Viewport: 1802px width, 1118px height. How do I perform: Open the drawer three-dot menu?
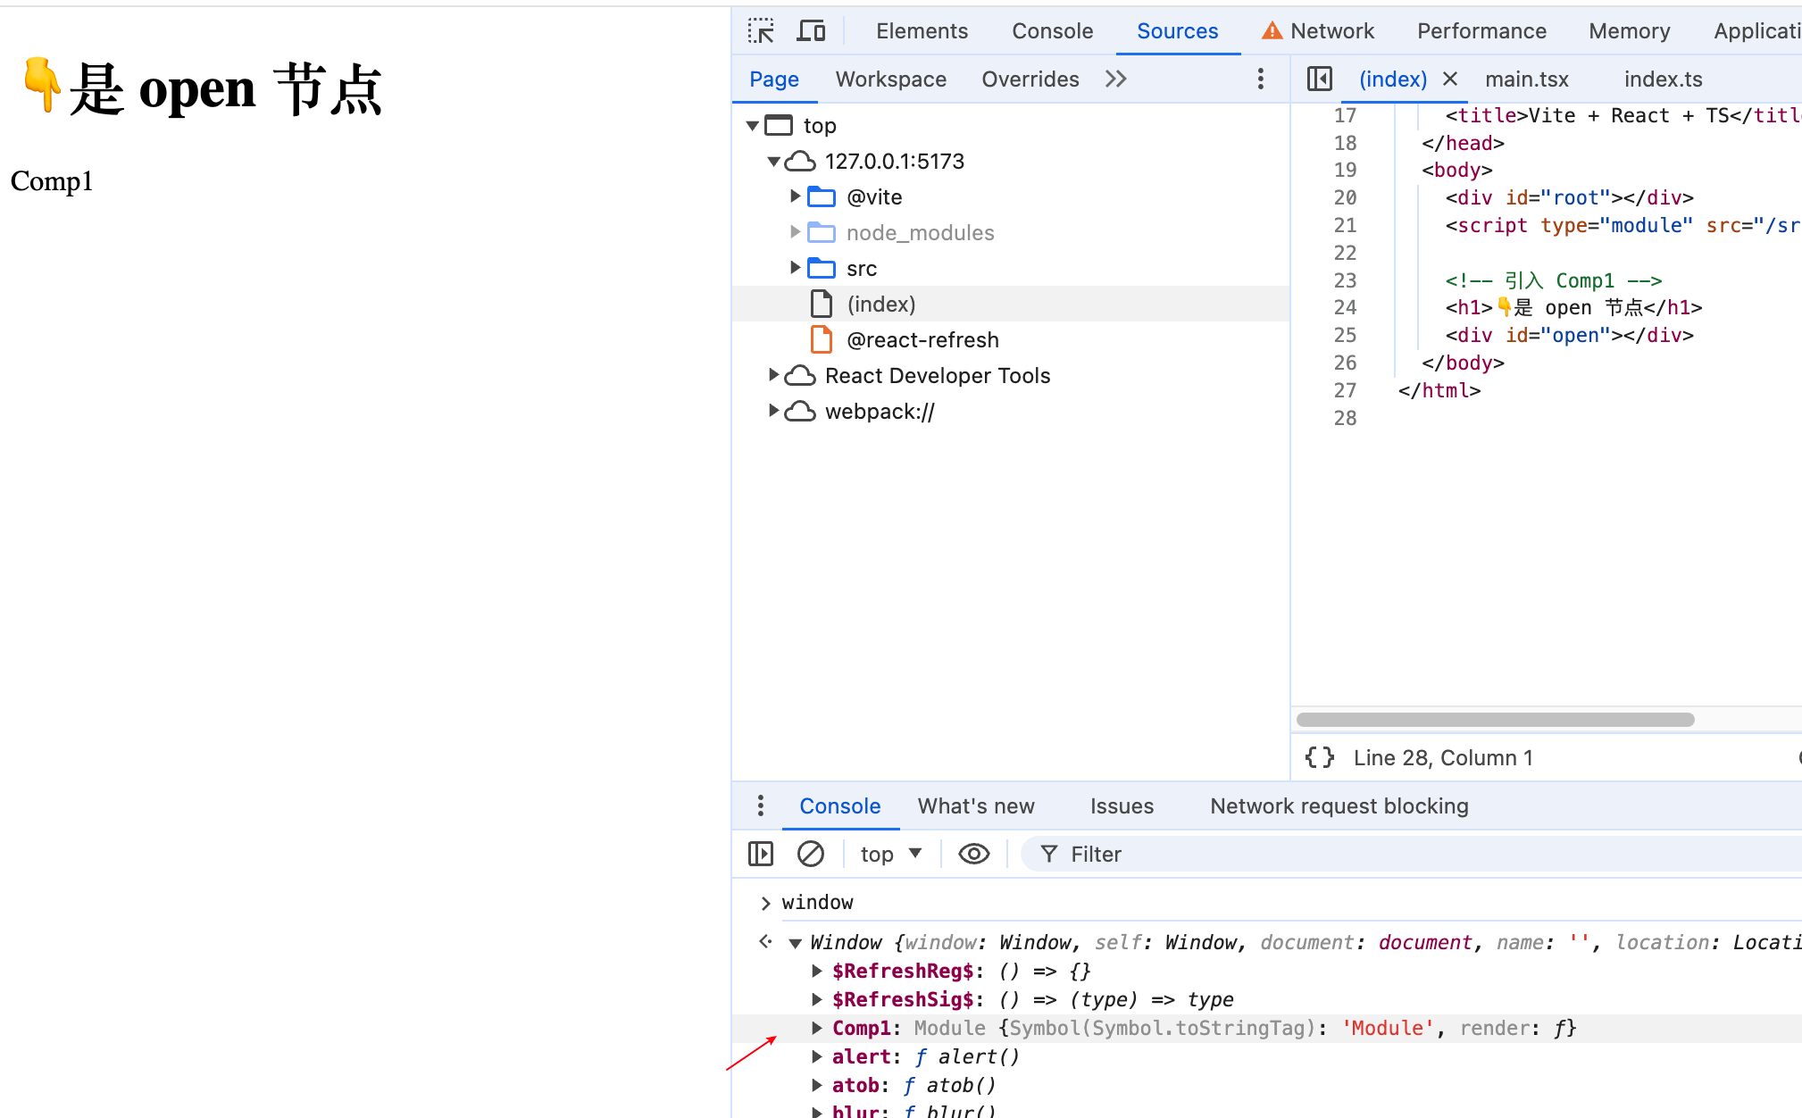(x=760, y=805)
